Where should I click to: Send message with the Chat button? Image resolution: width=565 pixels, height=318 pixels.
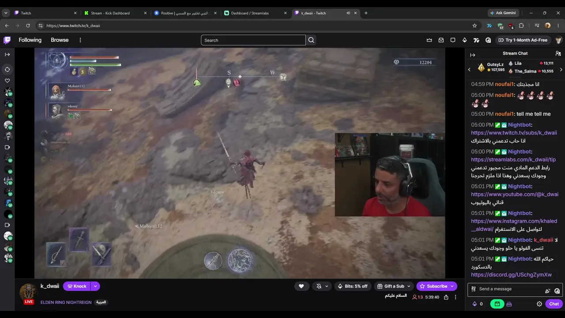pos(554,304)
